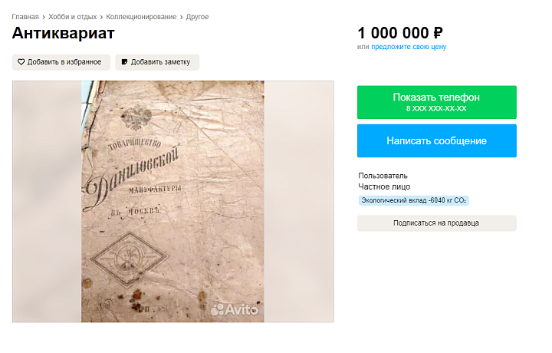Click the Частное лицо label

click(383, 186)
